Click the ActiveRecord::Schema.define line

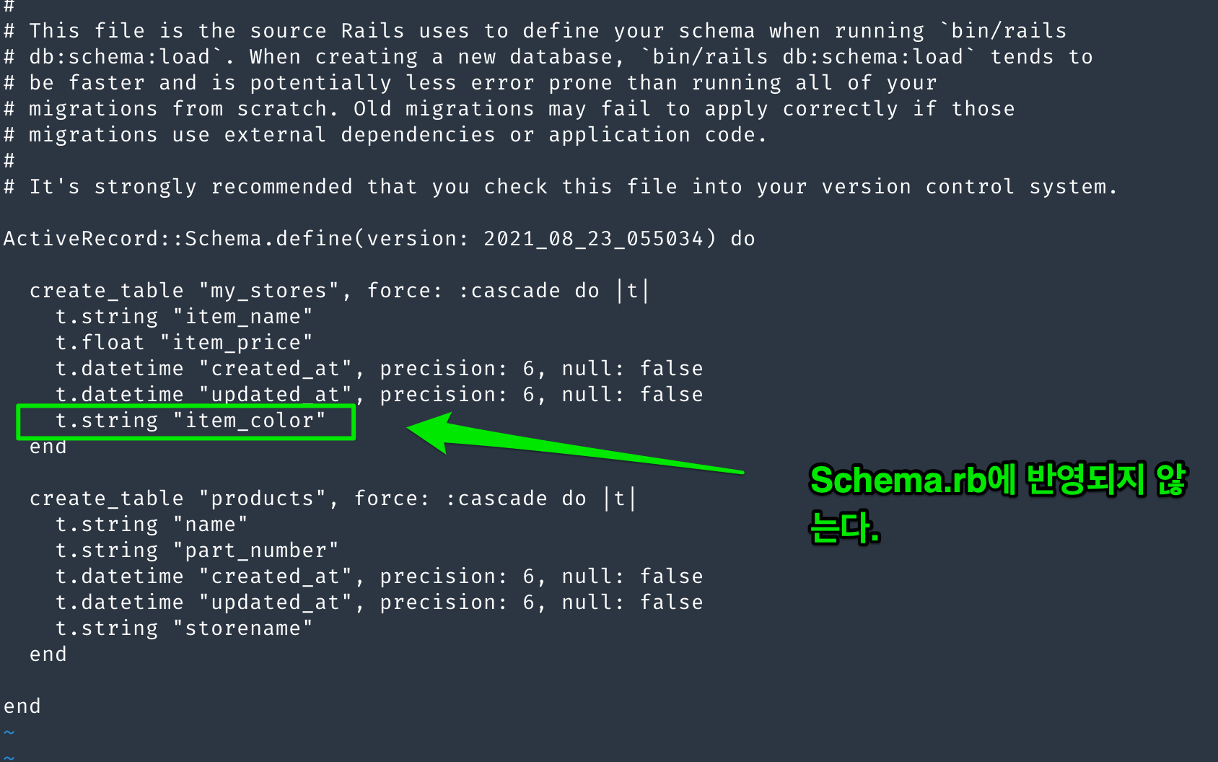tap(378, 239)
